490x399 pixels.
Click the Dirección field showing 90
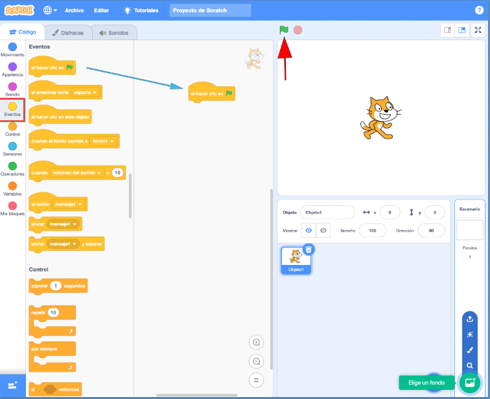pyautogui.click(x=431, y=231)
